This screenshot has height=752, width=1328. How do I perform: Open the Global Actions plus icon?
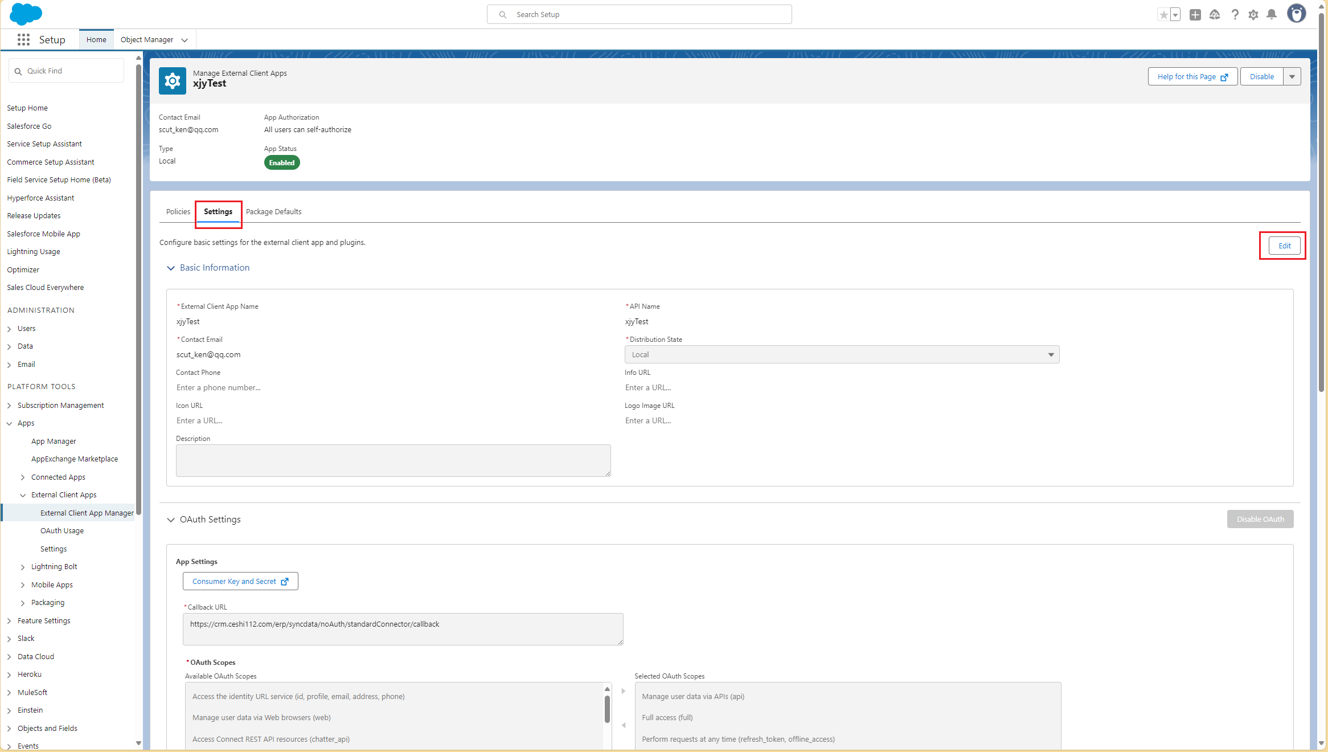(1195, 15)
